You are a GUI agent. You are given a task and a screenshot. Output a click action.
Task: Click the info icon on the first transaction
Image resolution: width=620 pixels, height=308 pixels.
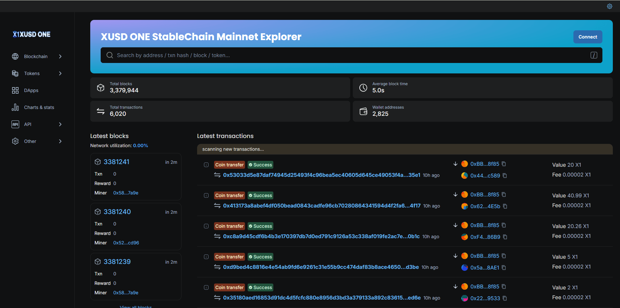[206, 165]
